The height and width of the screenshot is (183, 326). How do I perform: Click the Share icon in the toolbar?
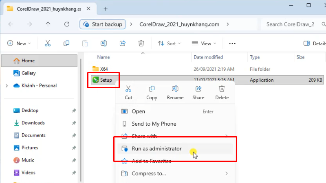pyautogui.click(x=123, y=44)
